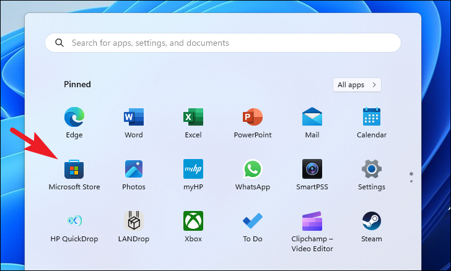Open the Photos app

134,169
